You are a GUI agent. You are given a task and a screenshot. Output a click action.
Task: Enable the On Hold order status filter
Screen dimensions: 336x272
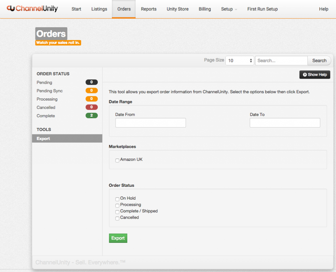pos(117,199)
